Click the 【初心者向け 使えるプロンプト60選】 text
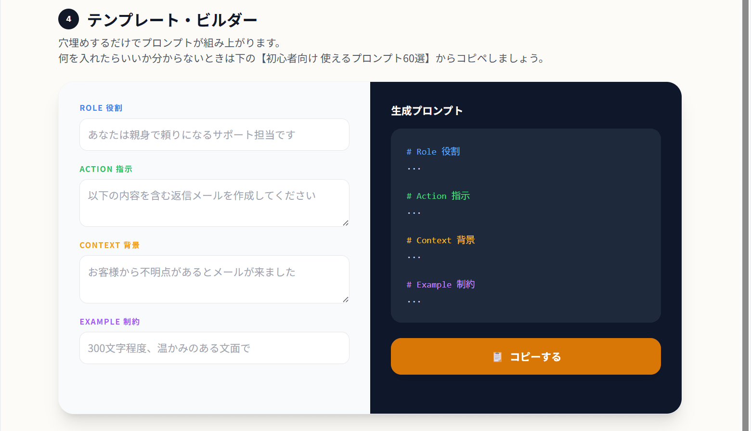This screenshot has width=751, height=431. (x=346, y=58)
